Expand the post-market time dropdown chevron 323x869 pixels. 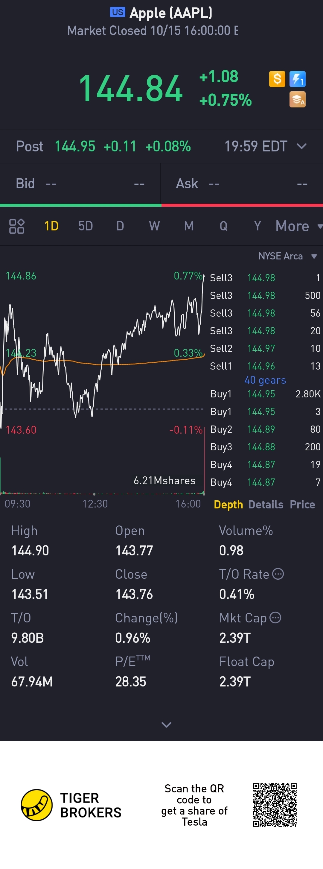click(x=301, y=146)
